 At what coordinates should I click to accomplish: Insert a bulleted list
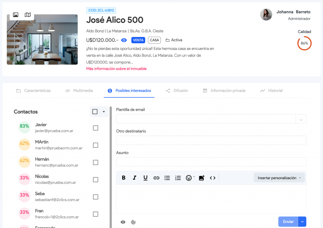pos(167,178)
